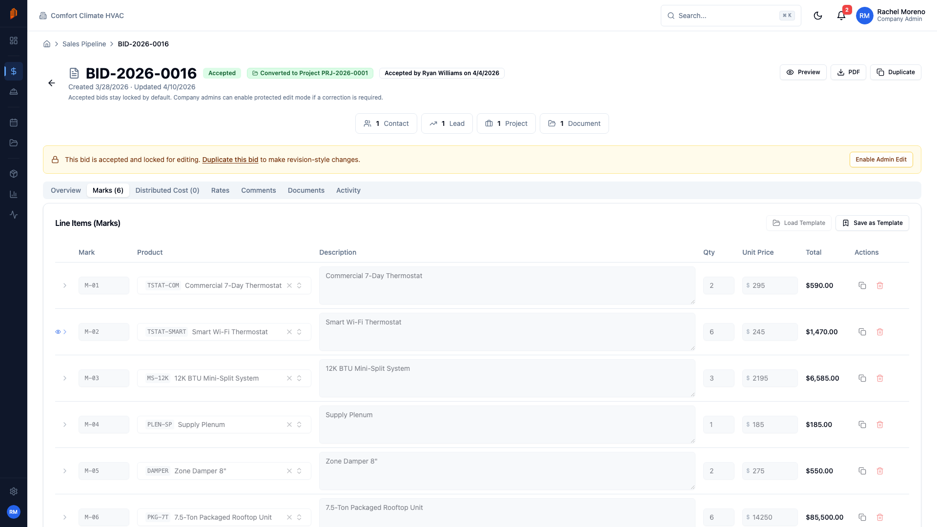Open the Converted to Project PRJ-2026-0001 badge
This screenshot has width=937, height=527.
pos(310,73)
